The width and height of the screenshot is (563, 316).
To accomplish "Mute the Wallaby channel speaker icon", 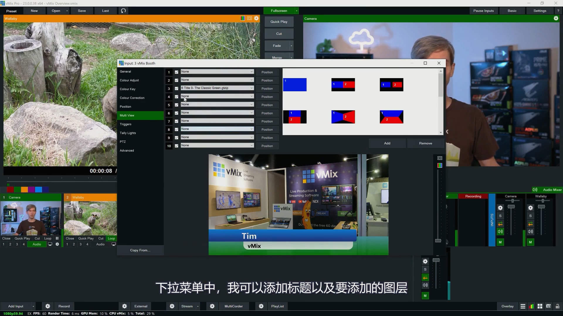I will click(x=530, y=232).
